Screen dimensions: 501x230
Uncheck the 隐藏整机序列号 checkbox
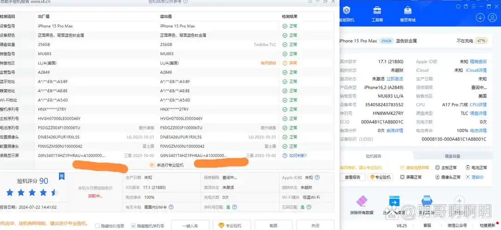tap(133, 226)
